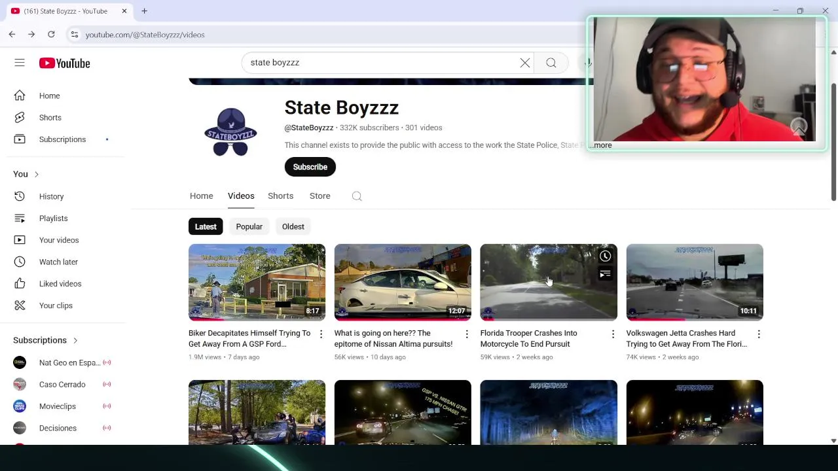Expand the Subscriptions section chevron
This screenshot has width=838, height=471.
click(75, 340)
